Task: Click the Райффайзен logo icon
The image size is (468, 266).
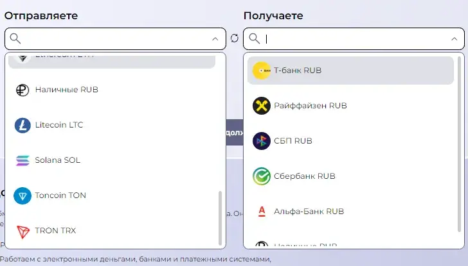Action: coord(262,106)
